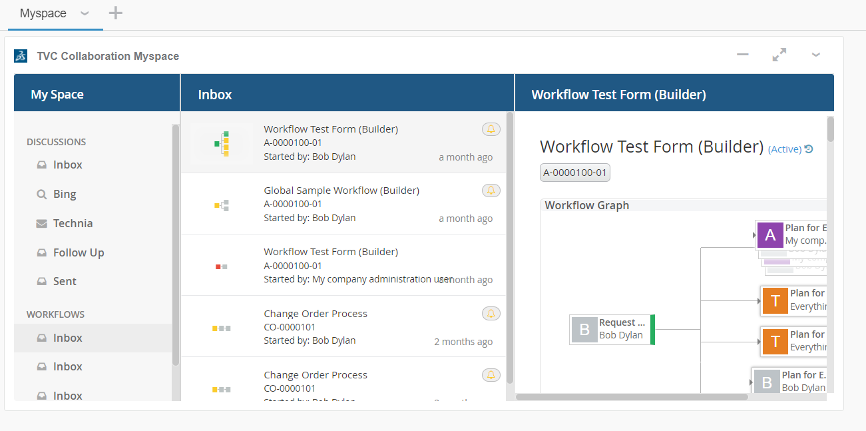Open Bing search in Discussions
Image resolution: width=866 pixels, height=431 pixels.
point(65,195)
